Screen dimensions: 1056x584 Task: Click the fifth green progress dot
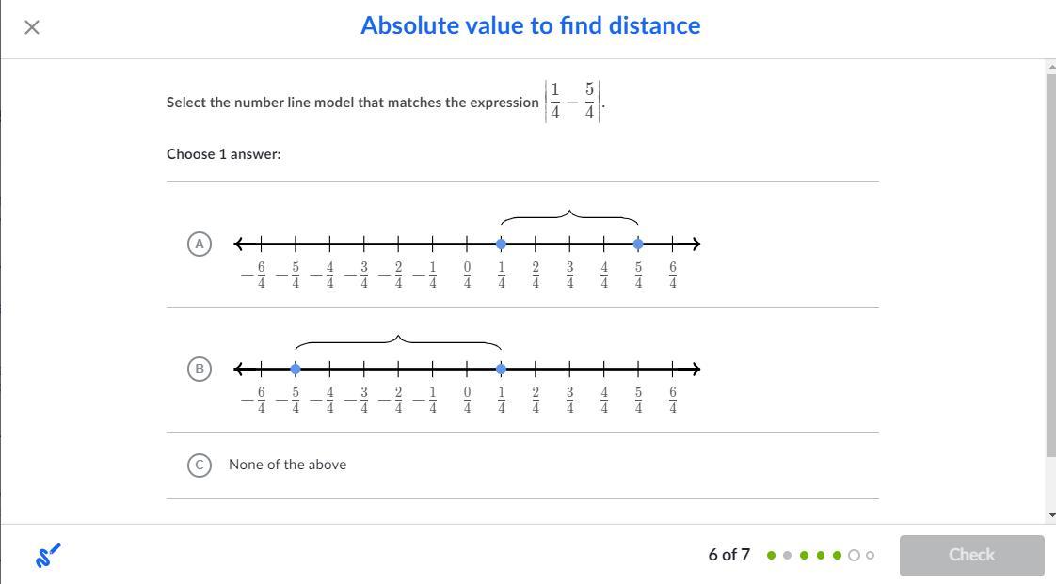(838, 555)
